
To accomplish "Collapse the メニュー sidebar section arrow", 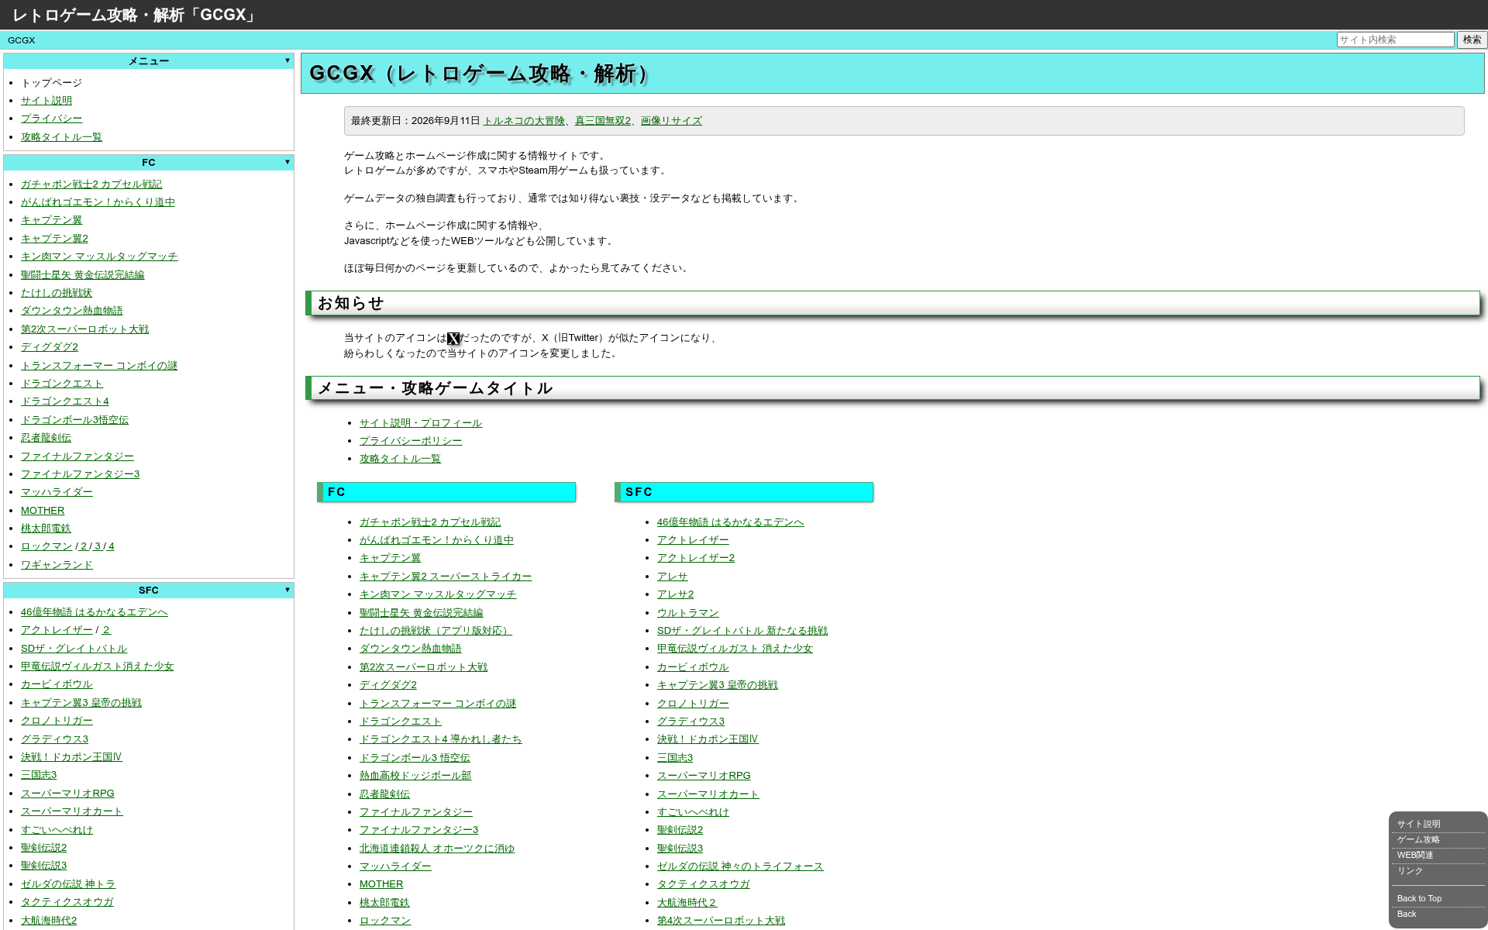I will coord(288,60).
